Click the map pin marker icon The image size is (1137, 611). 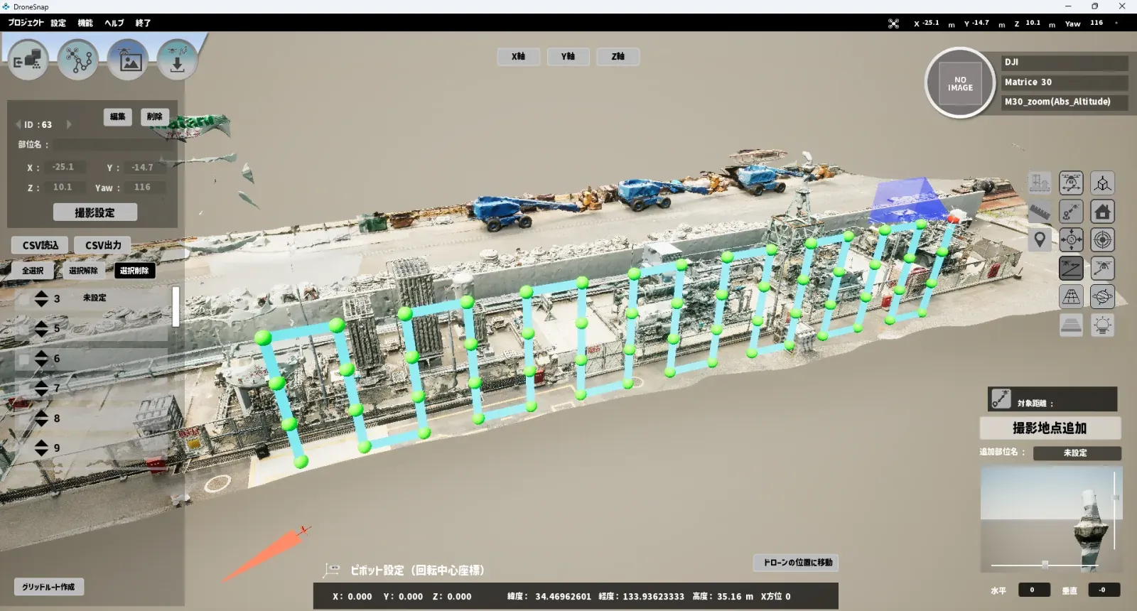(1040, 240)
